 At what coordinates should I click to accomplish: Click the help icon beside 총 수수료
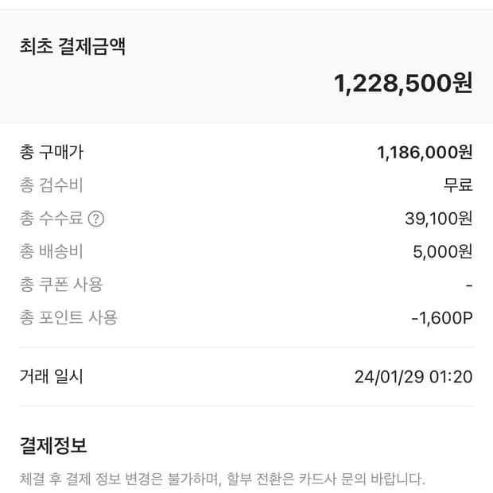(x=95, y=219)
